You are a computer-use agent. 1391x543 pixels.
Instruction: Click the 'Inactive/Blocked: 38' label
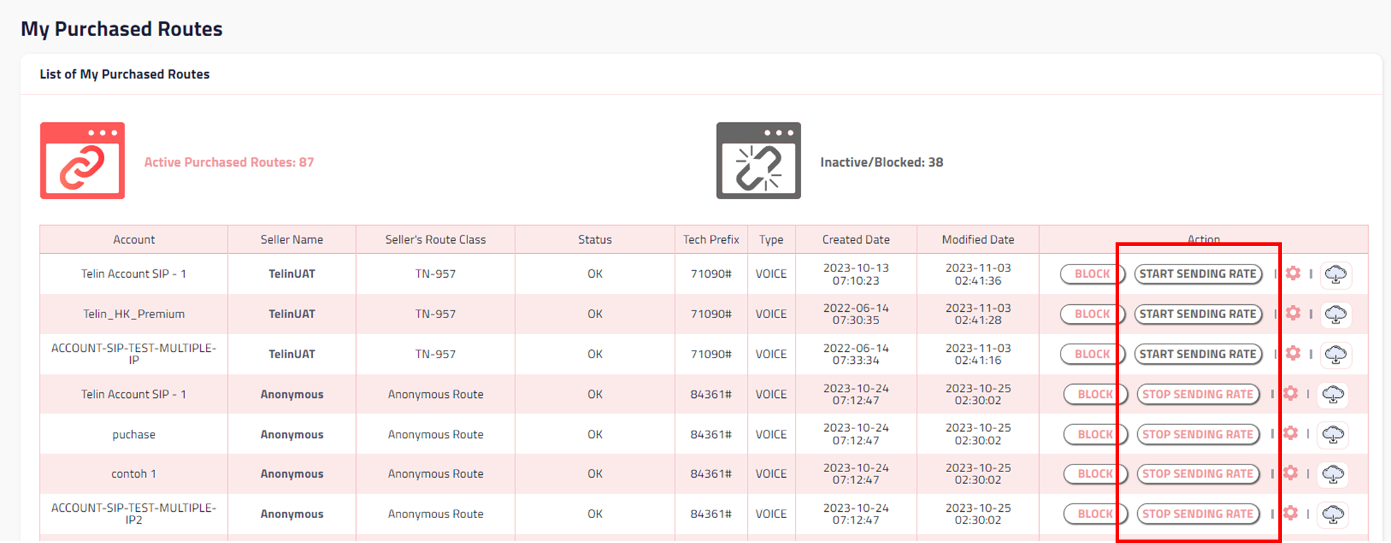(x=882, y=162)
